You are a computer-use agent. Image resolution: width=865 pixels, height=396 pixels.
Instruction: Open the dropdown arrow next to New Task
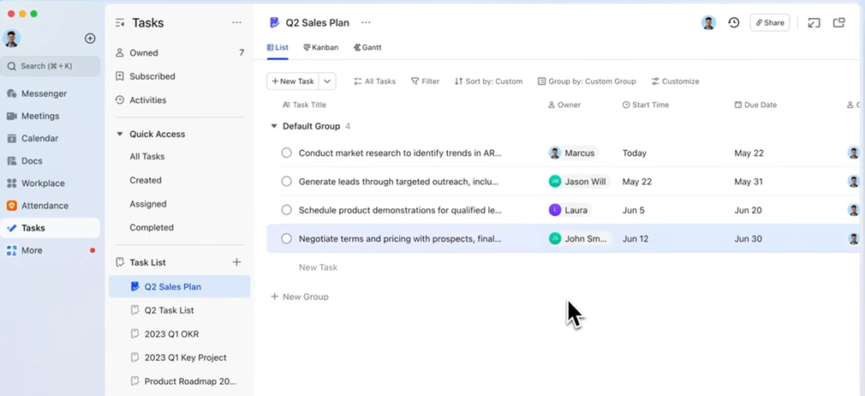coord(328,81)
